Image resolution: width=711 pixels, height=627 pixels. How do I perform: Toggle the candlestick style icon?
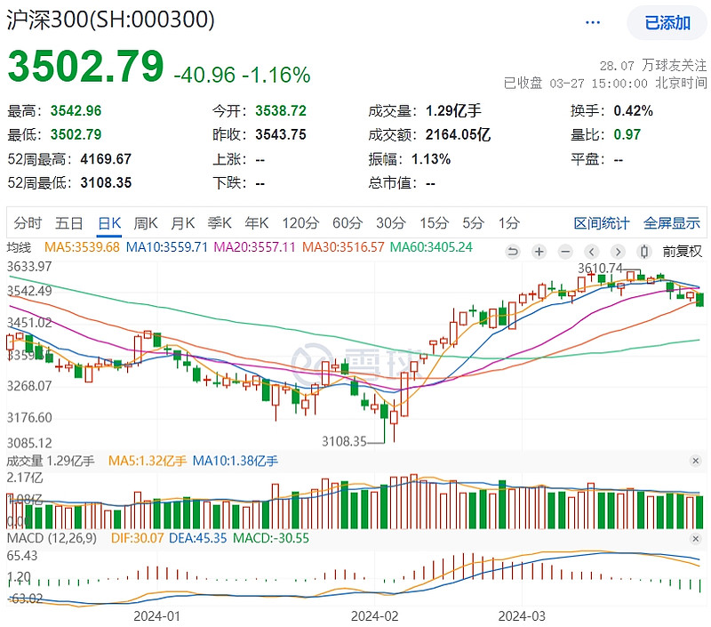click(x=643, y=252)
